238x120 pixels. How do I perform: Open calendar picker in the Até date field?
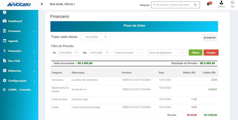(x=107, y=53)
